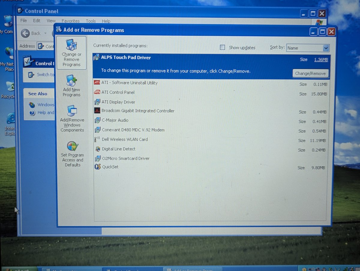360x271 pixels.
Task: Click ATI Display Driver icon
Action: 97,102
